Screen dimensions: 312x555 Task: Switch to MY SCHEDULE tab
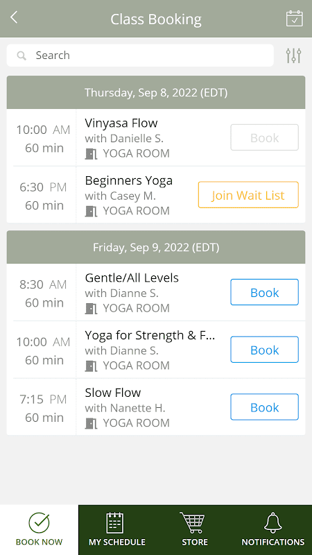pos(117,530)
